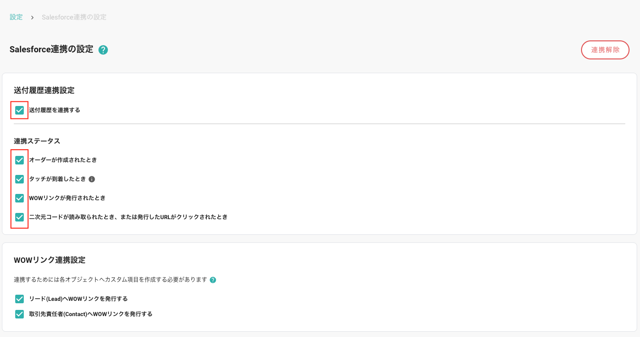Click Salesforce連携の設定 breadcrumb text
The image size is (640, 337).
[x=74, y=17]
